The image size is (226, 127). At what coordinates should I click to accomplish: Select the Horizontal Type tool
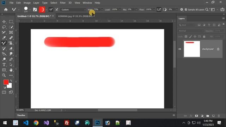4,65
